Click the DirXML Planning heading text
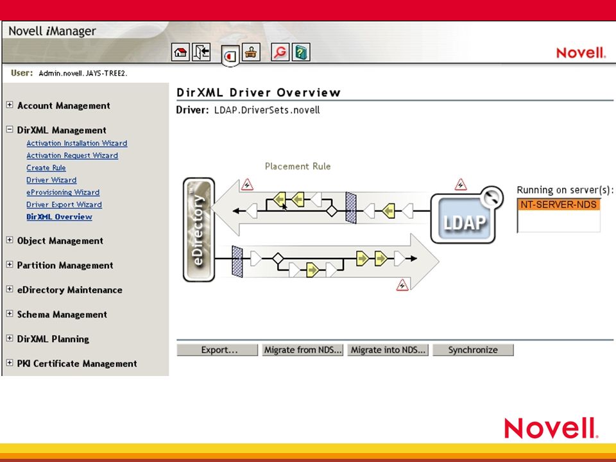Viewport: 616px width, 462px height. coord(53,339)
